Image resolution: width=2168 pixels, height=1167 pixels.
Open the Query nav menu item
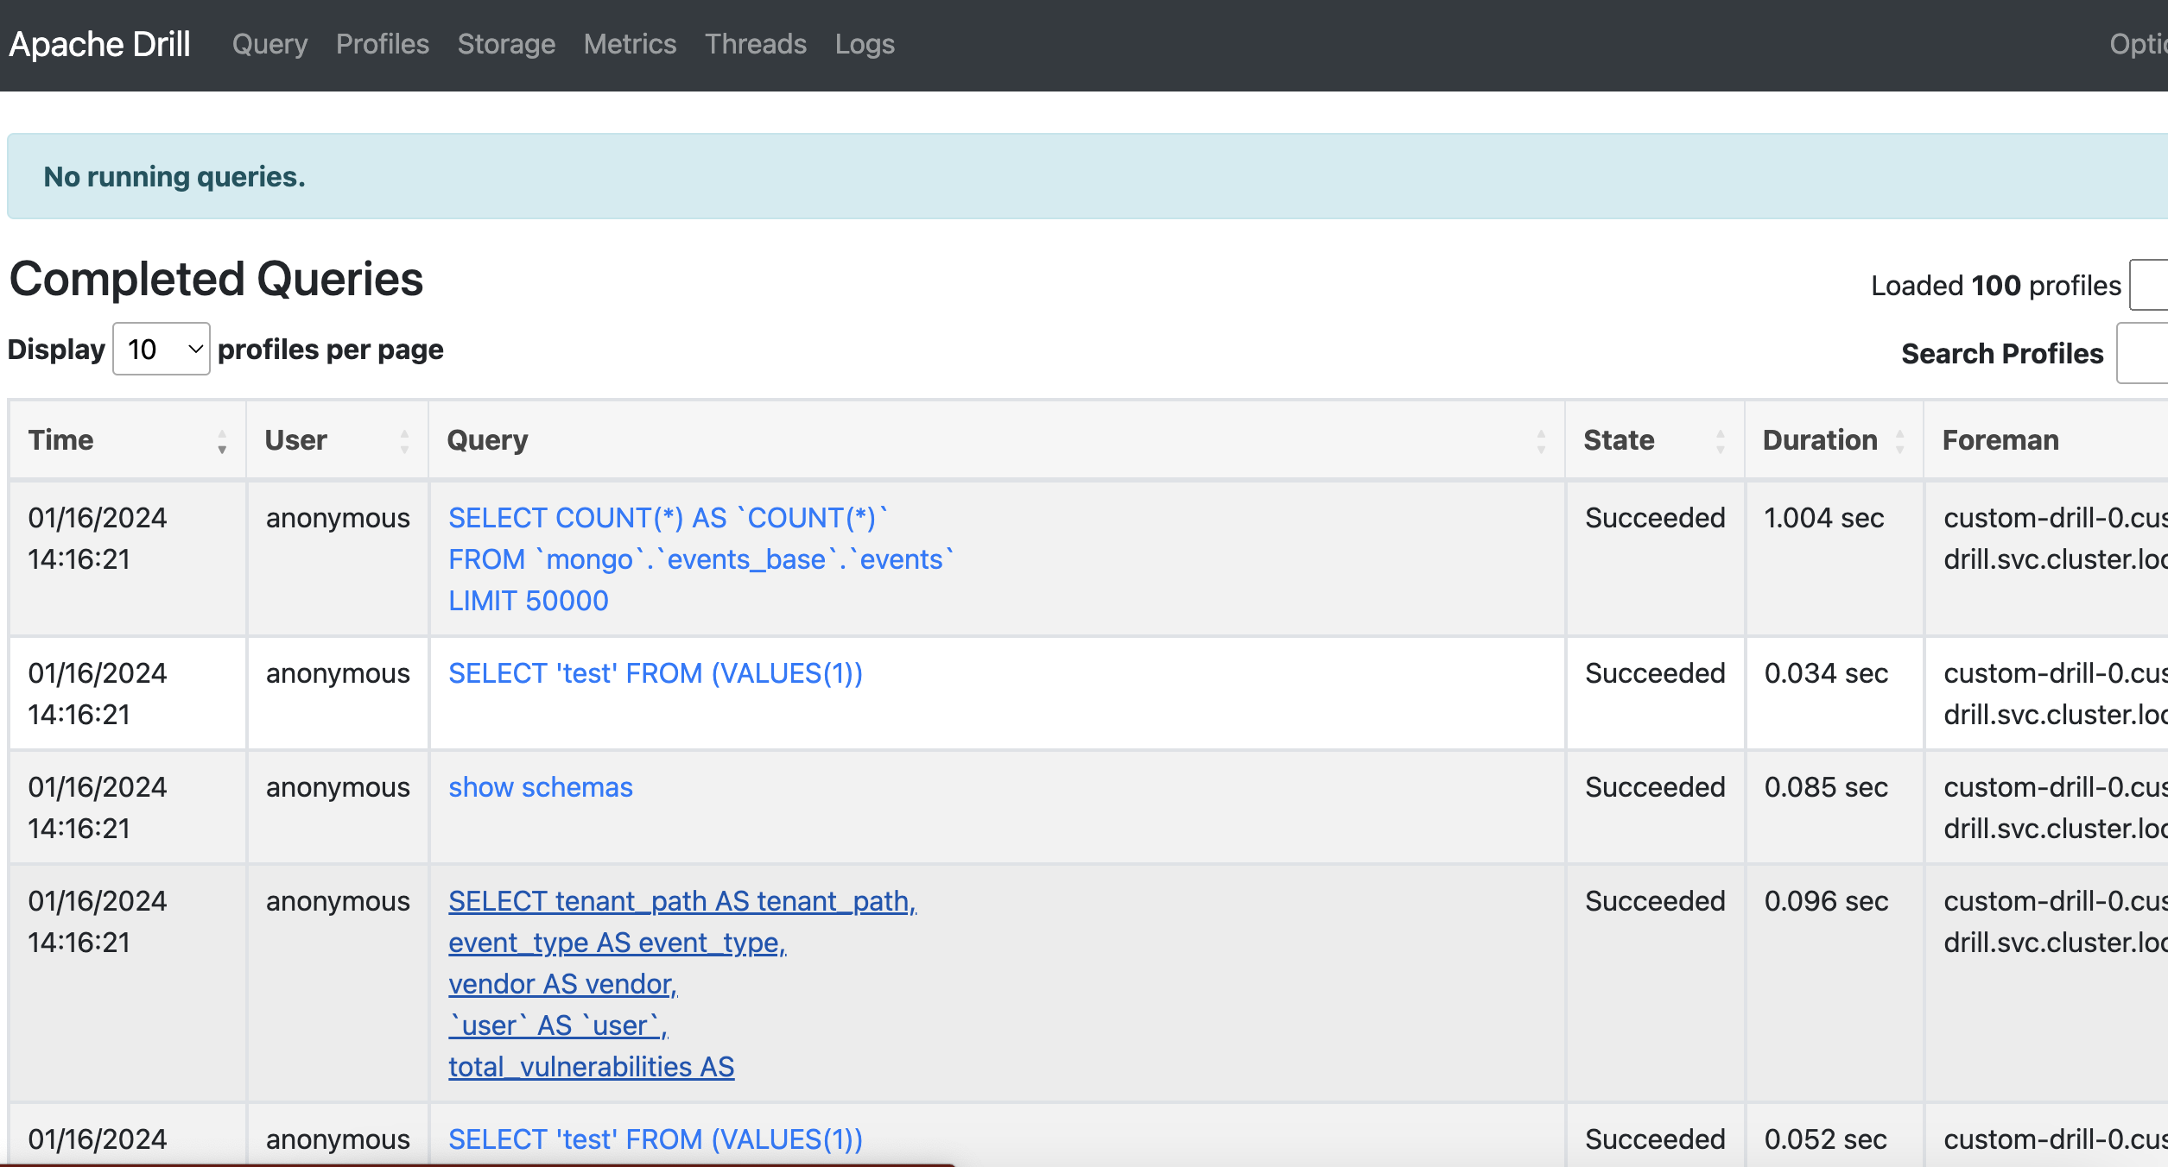(269, 44)
